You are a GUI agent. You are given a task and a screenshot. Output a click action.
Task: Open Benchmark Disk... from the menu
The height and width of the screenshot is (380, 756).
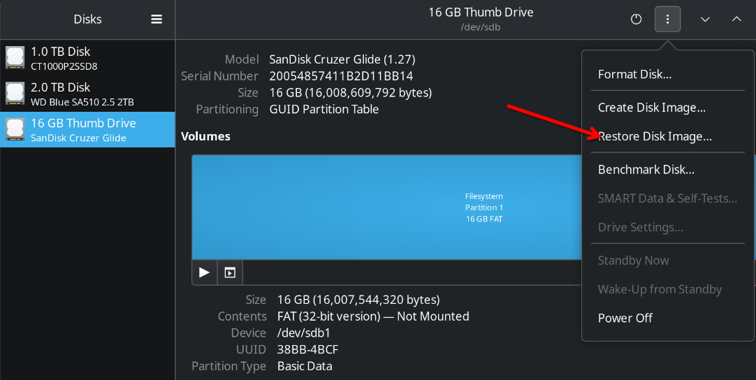click(x=646, y=170)
